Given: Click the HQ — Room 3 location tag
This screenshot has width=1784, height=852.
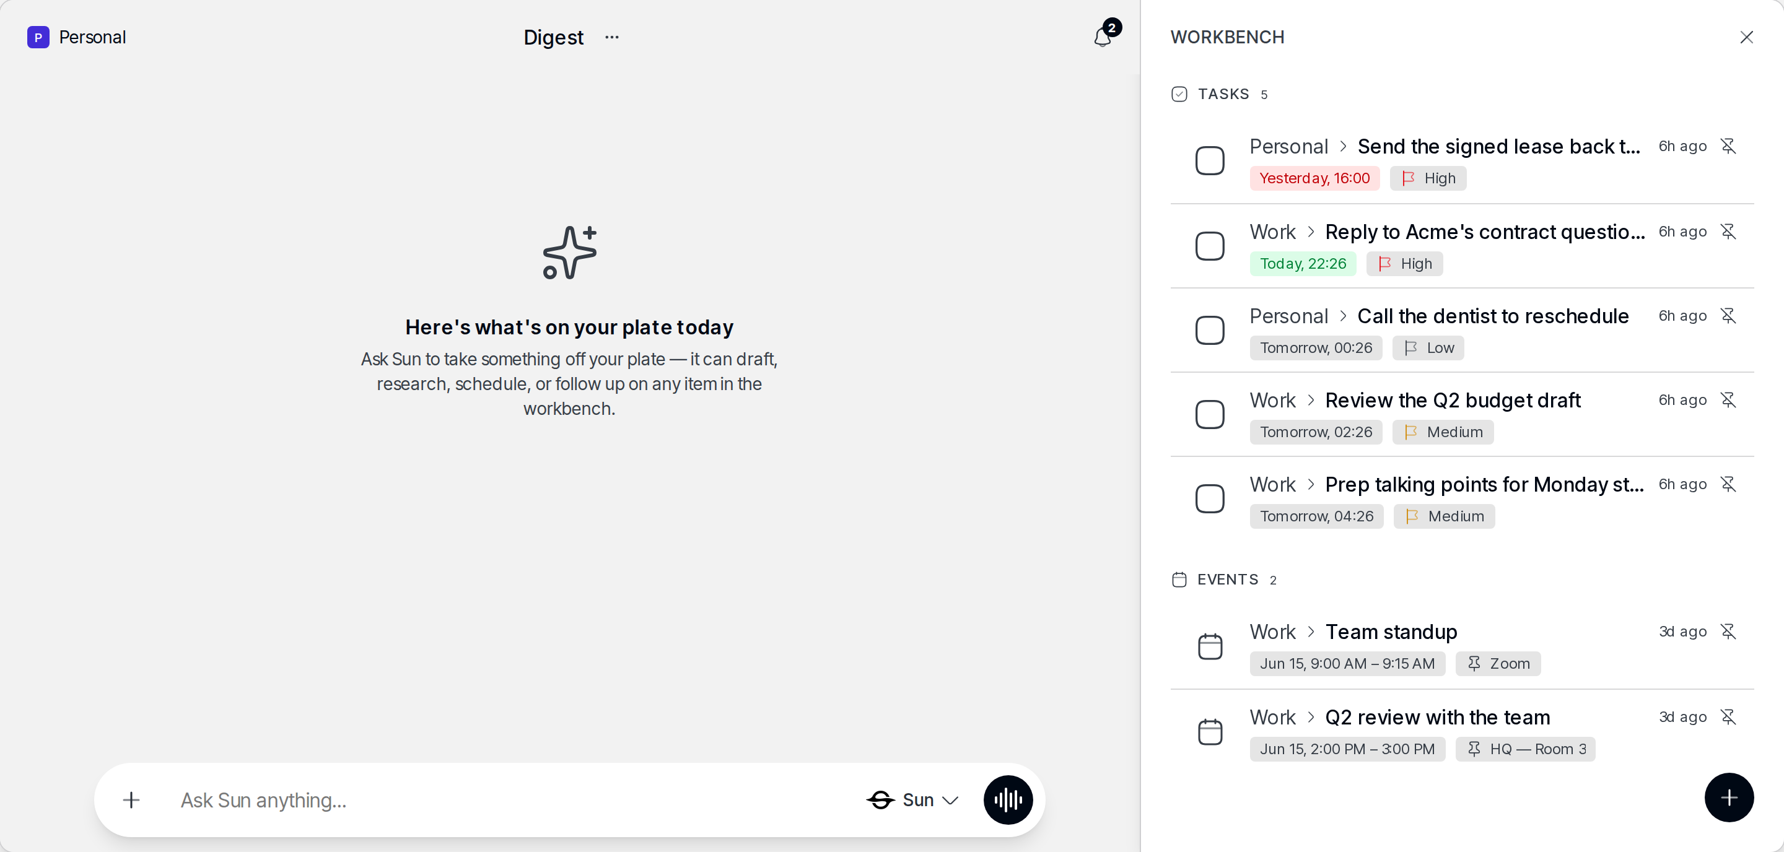Looking at the screenshot, I should click(x=1525, y=748).
